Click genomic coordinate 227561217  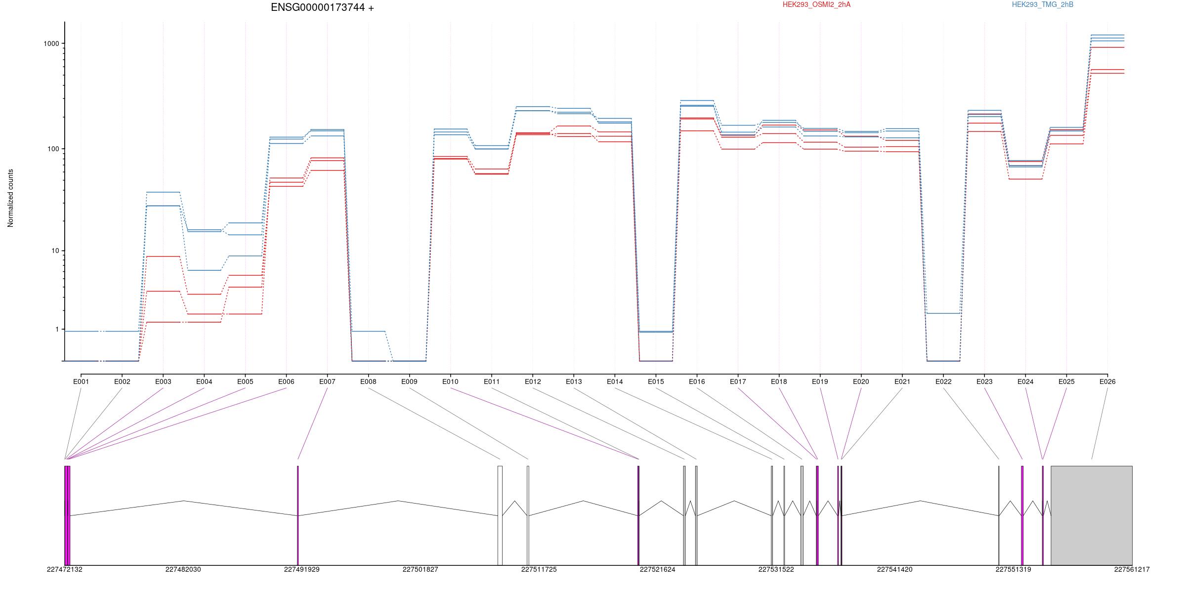tap(1132, 569)
